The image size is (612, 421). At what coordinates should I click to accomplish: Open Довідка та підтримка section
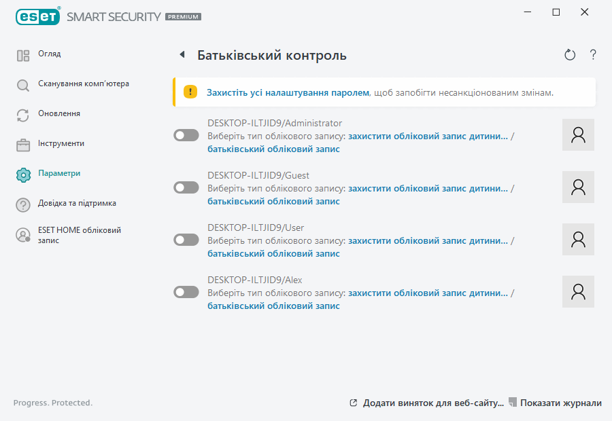coord(77,203)
